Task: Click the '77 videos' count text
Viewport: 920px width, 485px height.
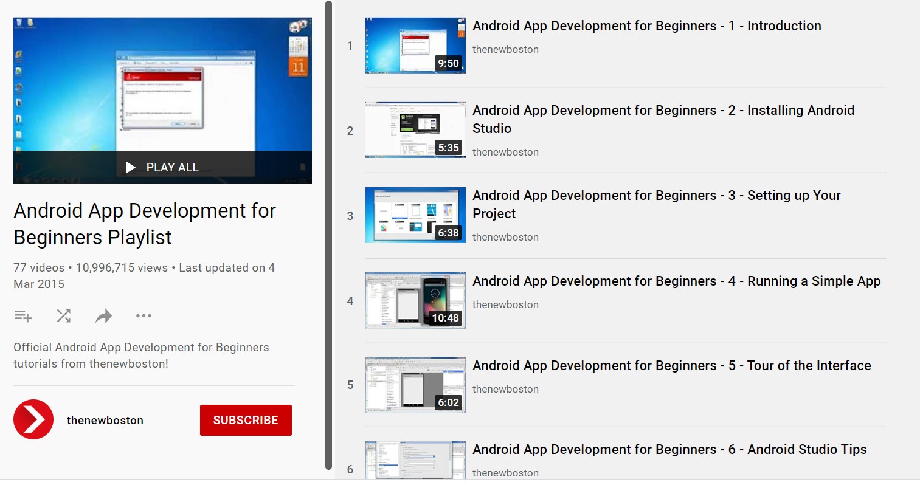Action: pyautogui.click(x=39, y=268)
